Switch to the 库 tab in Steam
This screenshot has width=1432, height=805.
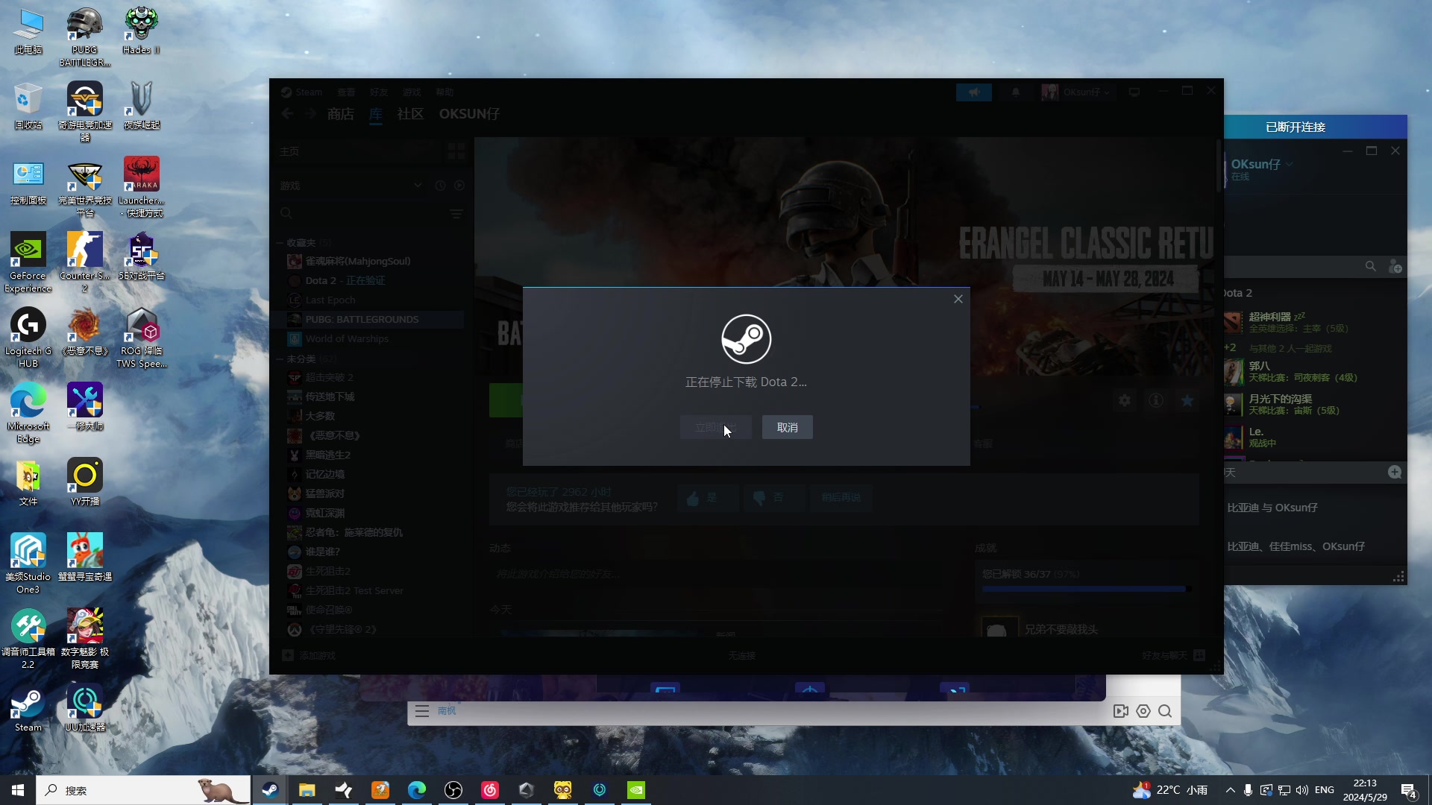(376, 114)
